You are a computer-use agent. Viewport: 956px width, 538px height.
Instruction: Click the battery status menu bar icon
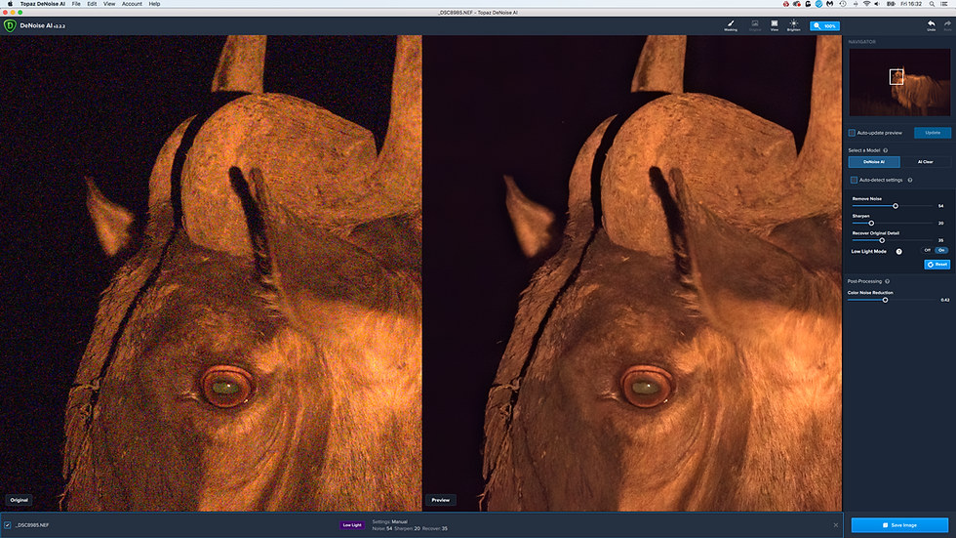(891, 4)
